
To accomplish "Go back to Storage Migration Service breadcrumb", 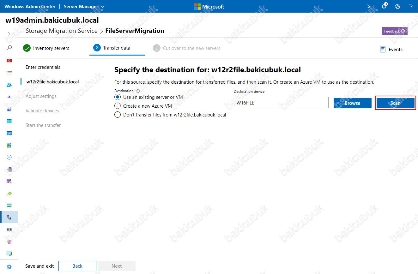I will click(x=62, y=31).
